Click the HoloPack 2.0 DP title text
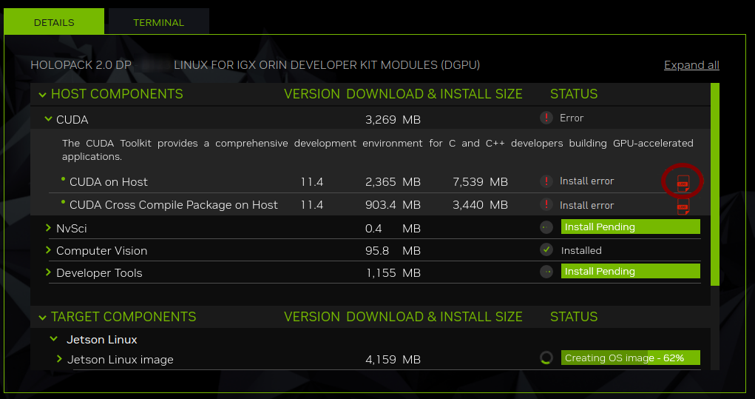This screenshot has height=399, width=755. [x=255, y=64]
